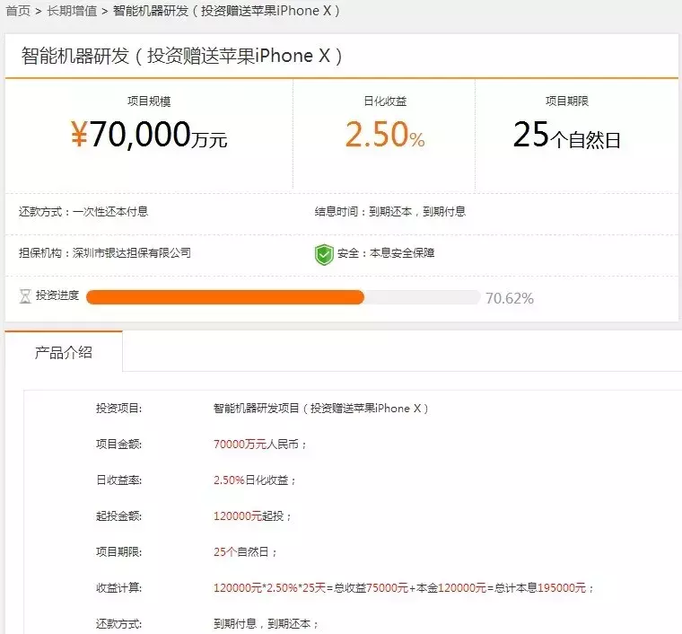The image size is (682, 634).
Task: Click the 120000元起投 minimum amount
Action: tap(252, 516)
